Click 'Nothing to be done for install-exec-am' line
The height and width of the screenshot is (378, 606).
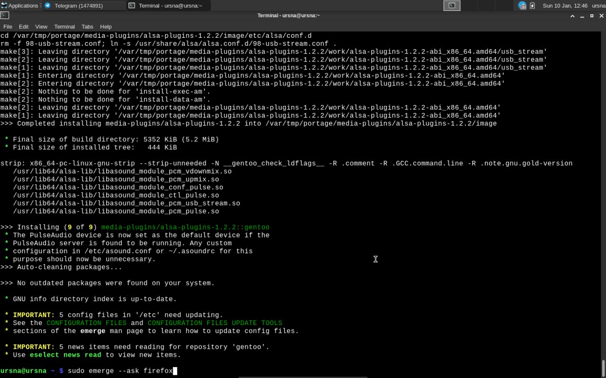[105, 91]
